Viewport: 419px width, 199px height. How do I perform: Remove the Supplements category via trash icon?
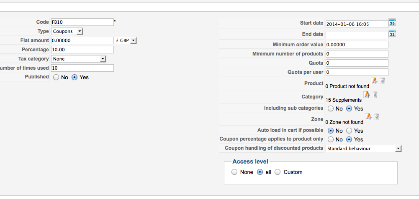[375, 95]
